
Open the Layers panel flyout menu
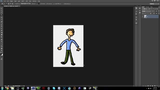click(x=159, y=7)
